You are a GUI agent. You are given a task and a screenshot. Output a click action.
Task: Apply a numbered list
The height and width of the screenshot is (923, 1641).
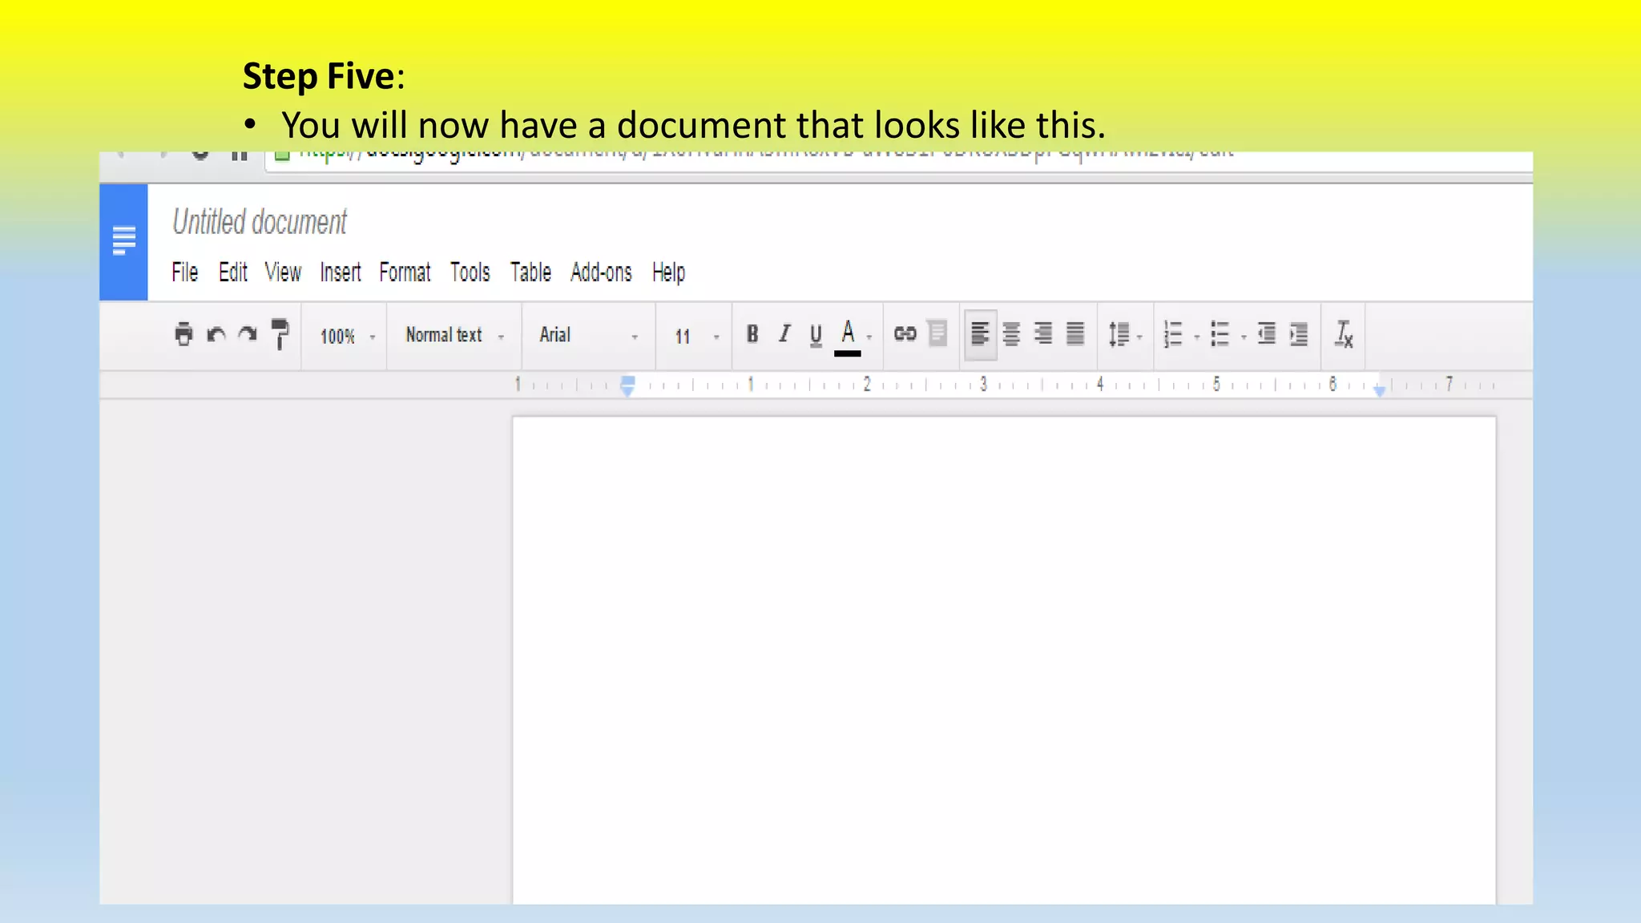coord(1173,334)
